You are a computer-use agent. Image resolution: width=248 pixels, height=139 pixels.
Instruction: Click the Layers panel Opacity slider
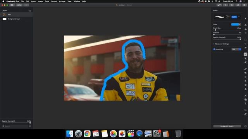(x=16, y=123)
